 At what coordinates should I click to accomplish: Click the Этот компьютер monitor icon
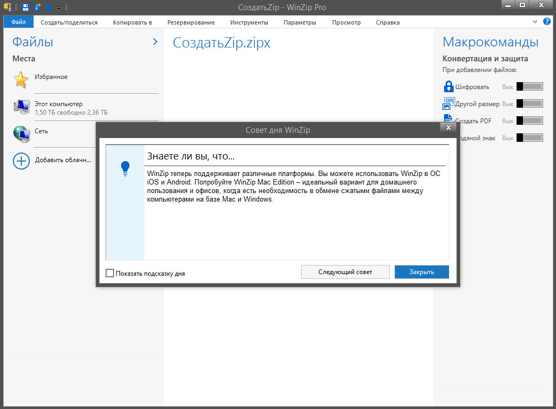click(22, 107)
